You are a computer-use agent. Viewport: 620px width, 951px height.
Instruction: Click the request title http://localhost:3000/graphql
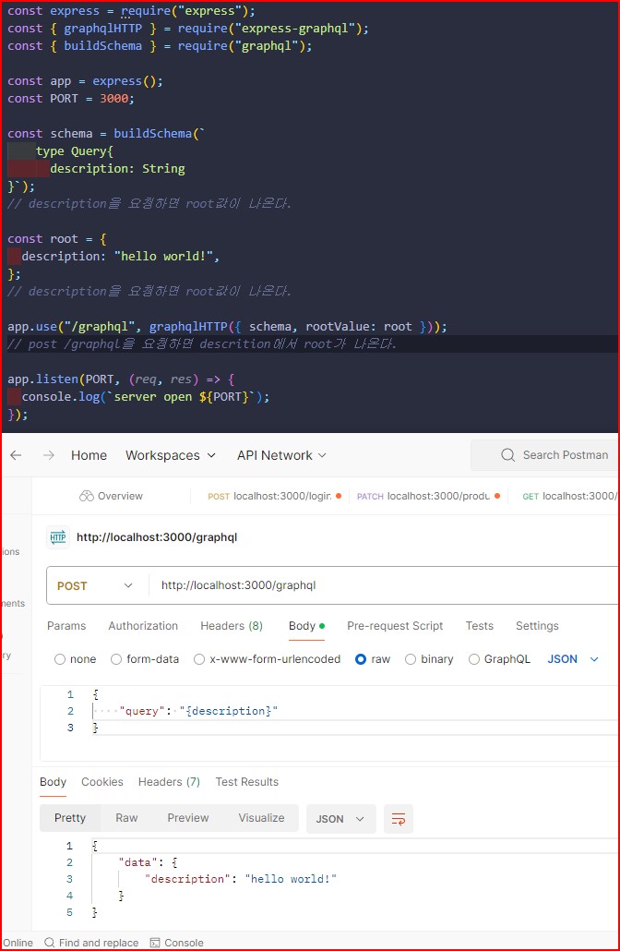[x=156, y=537]
